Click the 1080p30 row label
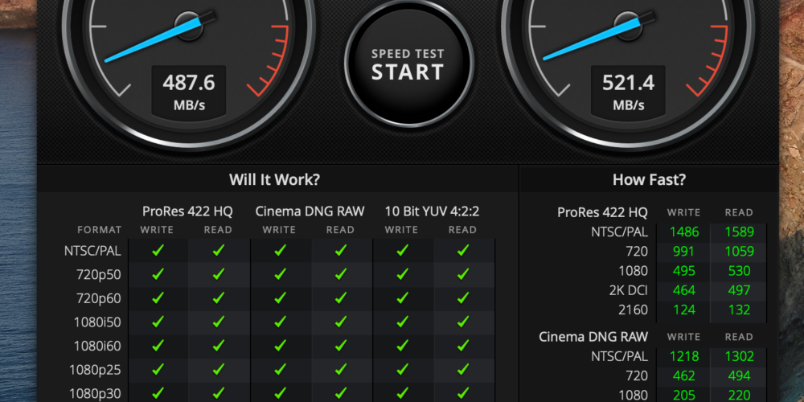Screen dimensions: 804x402 pyautogui.click(x=97, y=393)
